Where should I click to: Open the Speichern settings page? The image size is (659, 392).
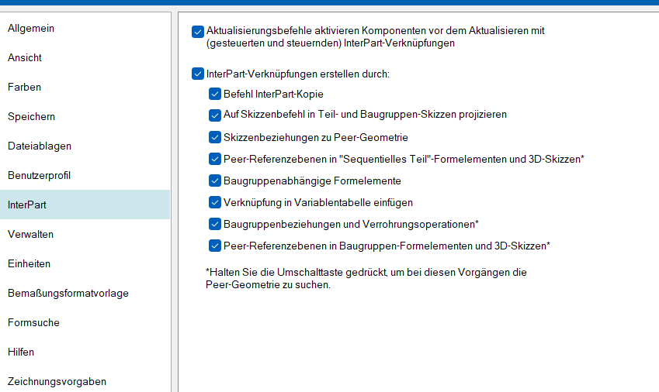(85, 116)
